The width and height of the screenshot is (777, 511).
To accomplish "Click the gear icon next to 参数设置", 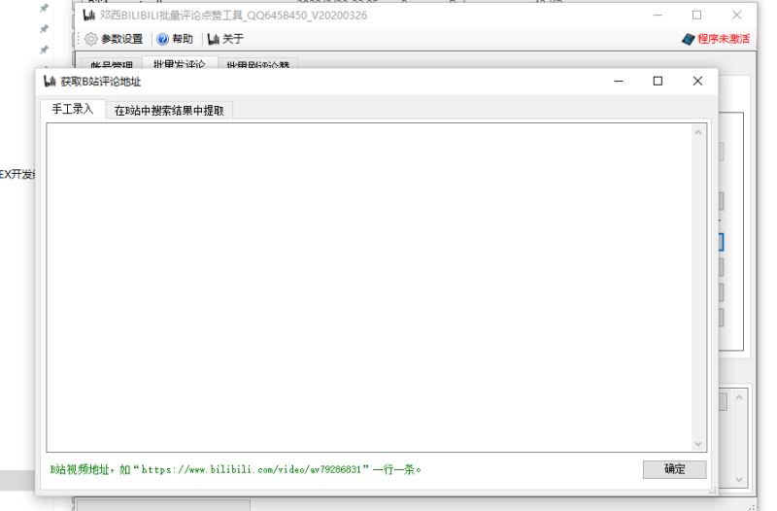I will point(90,39).
